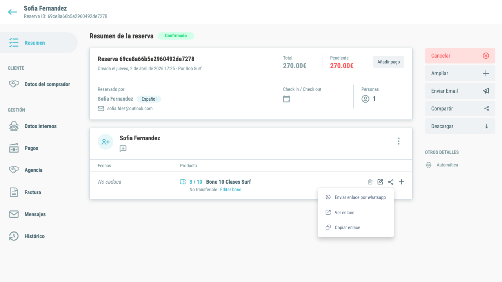This screenshot has height=282, width=502.
Task: Add a comment via the note icon
Action: pos(123,148)
